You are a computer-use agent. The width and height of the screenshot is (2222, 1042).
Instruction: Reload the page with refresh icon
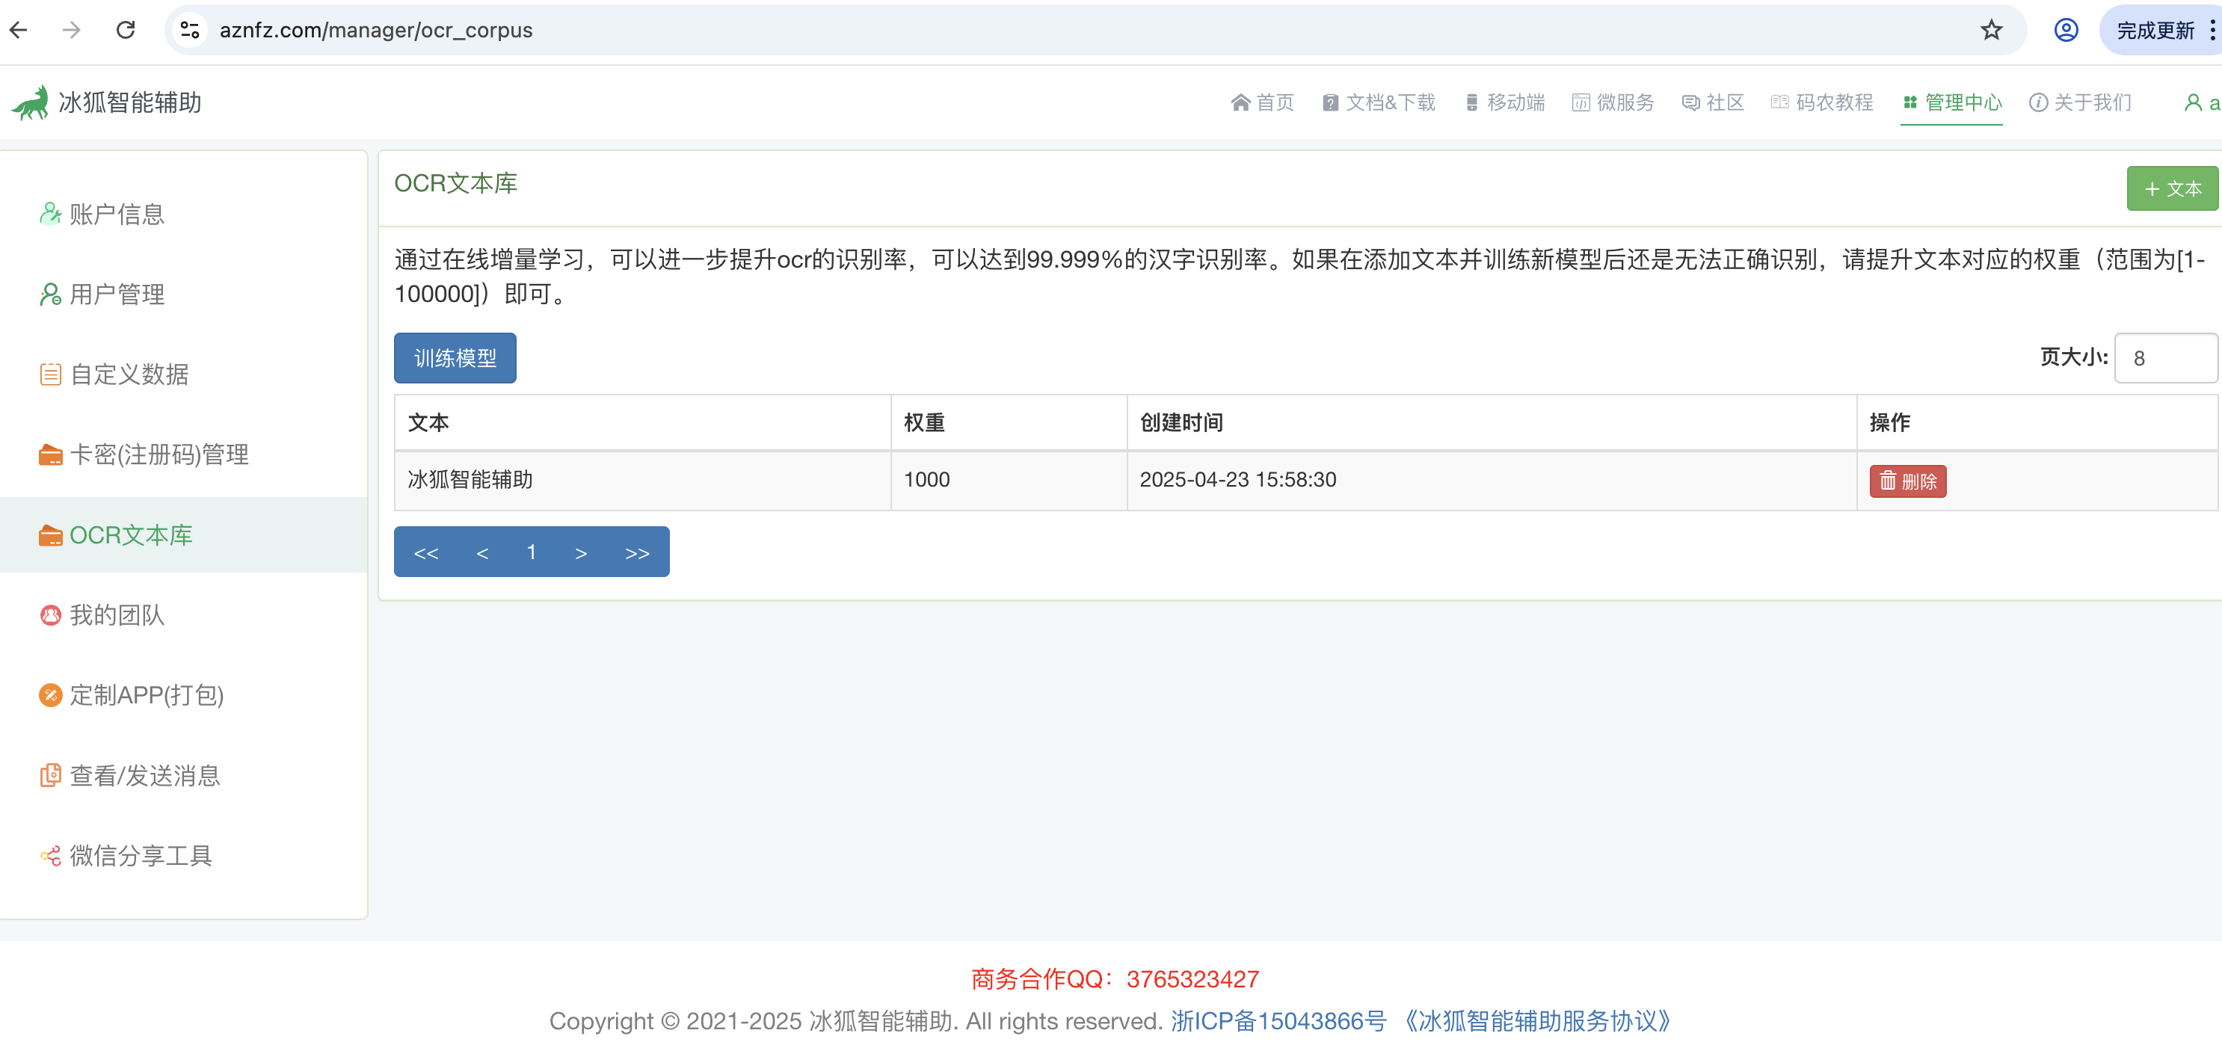[x=126, y=30]
